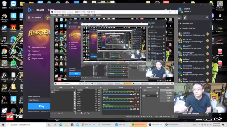
Task: Remove selected source with minus icon
Action: point(78,113)
